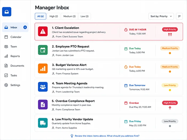Click the filter lines icon button
This screenshot has width=187, height=140.
[179, 16]
